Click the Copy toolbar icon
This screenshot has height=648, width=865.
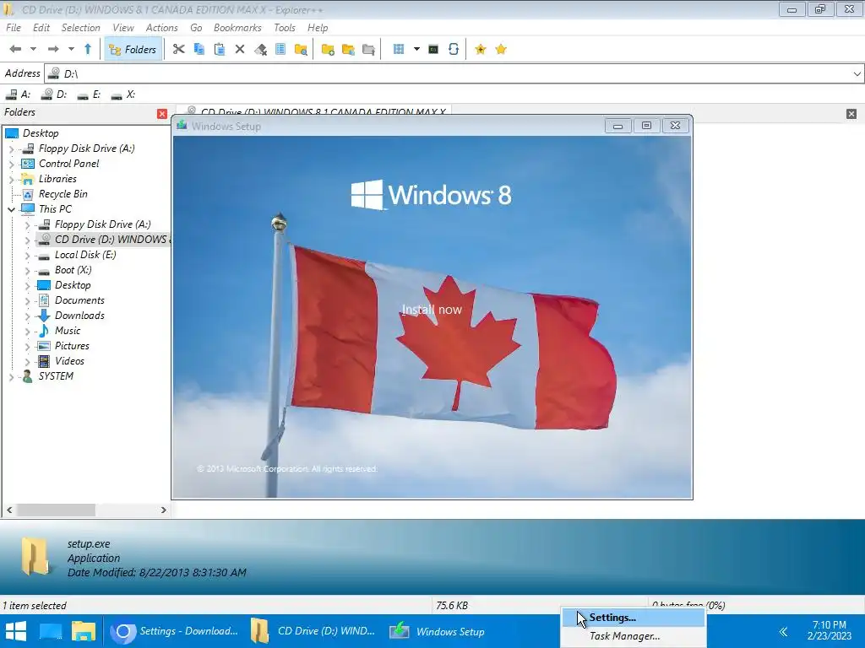pyautogui.click(x=199, y=49)
